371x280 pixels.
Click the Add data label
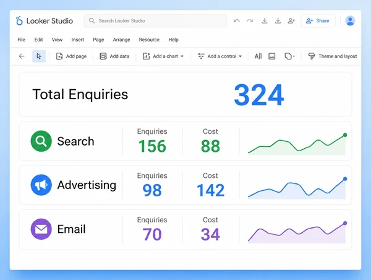[119, 56]
